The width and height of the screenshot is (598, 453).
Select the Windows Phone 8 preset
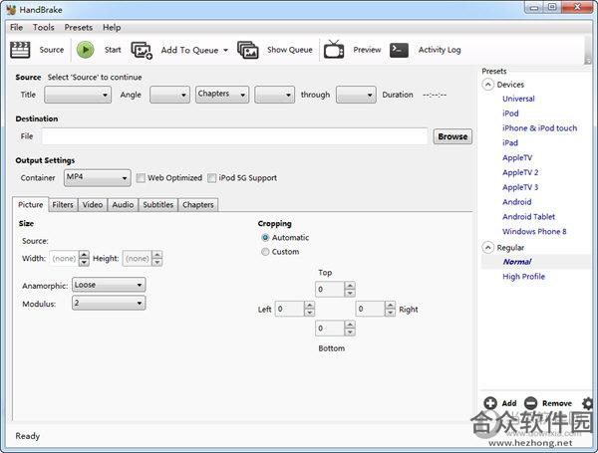pos(534,231)
